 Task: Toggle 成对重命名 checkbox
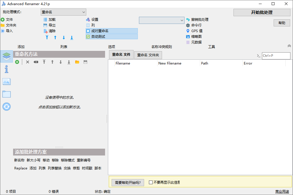[88, 31]
